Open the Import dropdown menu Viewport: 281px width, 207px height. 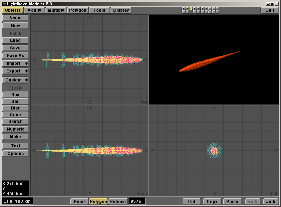click(15, 63)
